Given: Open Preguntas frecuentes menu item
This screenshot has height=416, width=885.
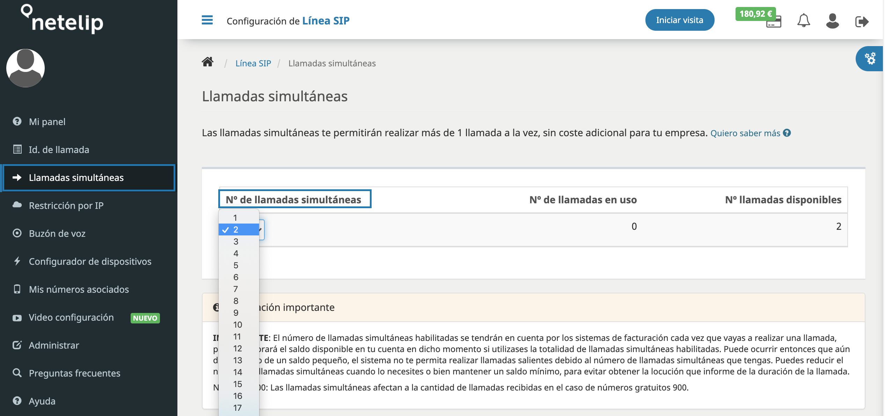Looking at the screenshot, I should pyautogui.click(x=89, y=373).
